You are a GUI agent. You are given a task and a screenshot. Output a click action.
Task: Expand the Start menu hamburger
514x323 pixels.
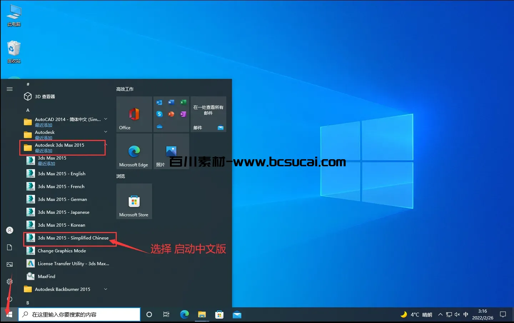[10, 89]
